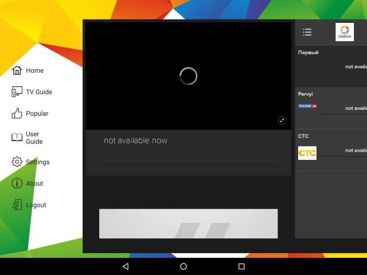The image size is (367, 275).
Task: Open Settings gear icon
Action: click(x=17, y=162)
